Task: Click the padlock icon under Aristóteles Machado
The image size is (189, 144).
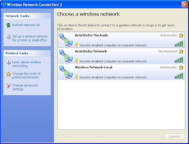Action: 76,45
